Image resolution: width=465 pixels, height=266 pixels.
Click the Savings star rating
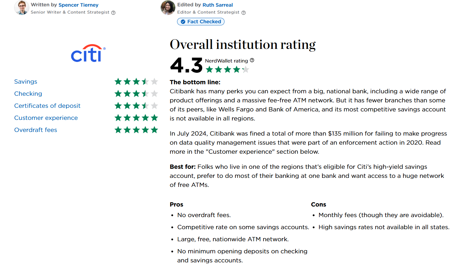pos(136,82)
